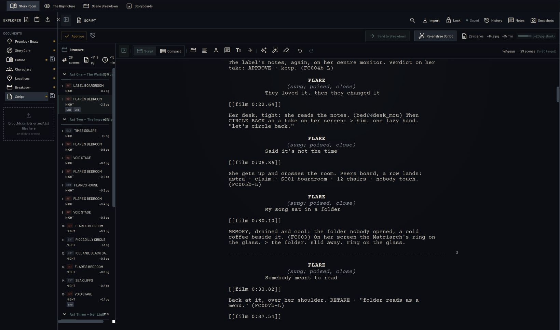Collapse Act Three – Her Light section

point(64,314)
